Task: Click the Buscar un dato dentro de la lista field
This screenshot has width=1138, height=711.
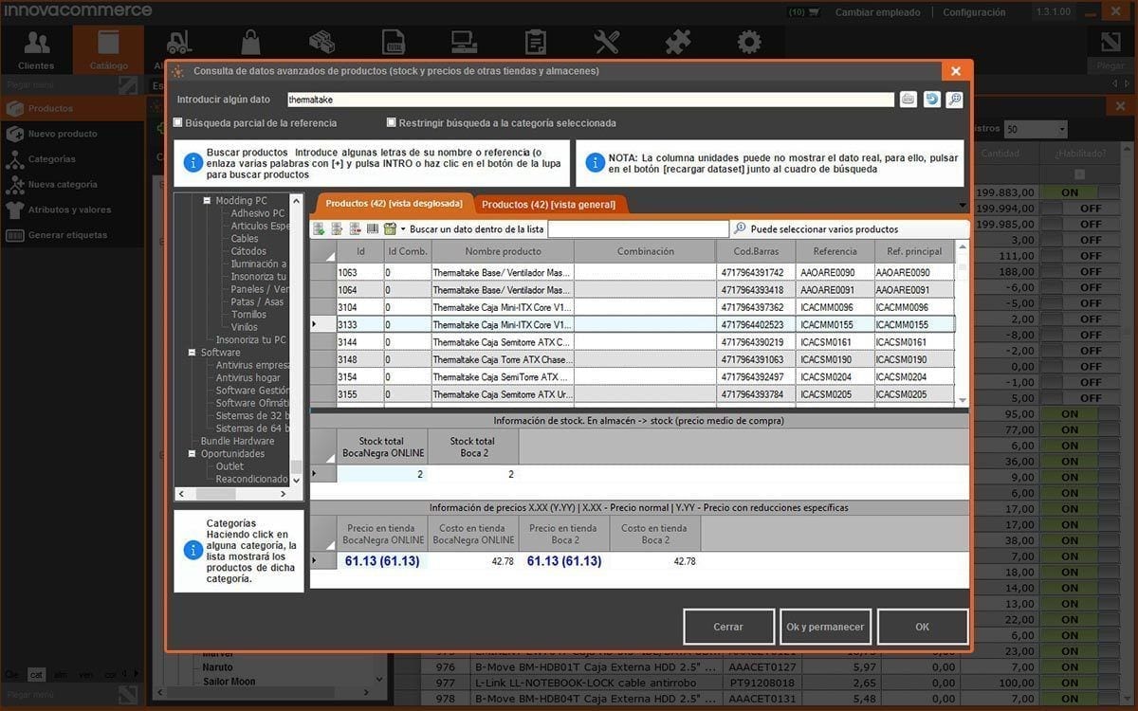Action: click(x=637, y=229)
